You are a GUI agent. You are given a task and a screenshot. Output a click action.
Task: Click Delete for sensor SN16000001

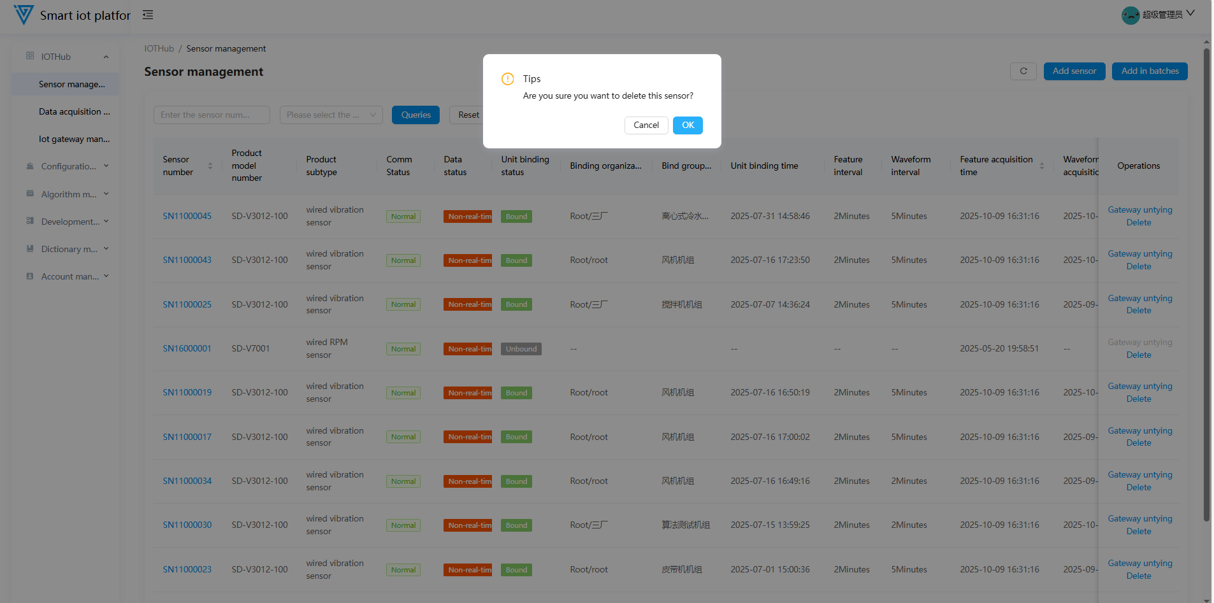pyautogui.click(x=1139, y=355)
